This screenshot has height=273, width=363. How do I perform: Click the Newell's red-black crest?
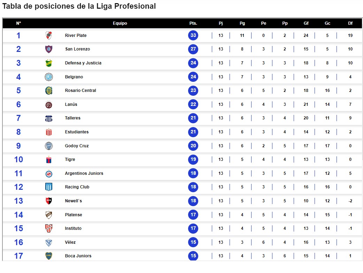(x=49, y=201)
